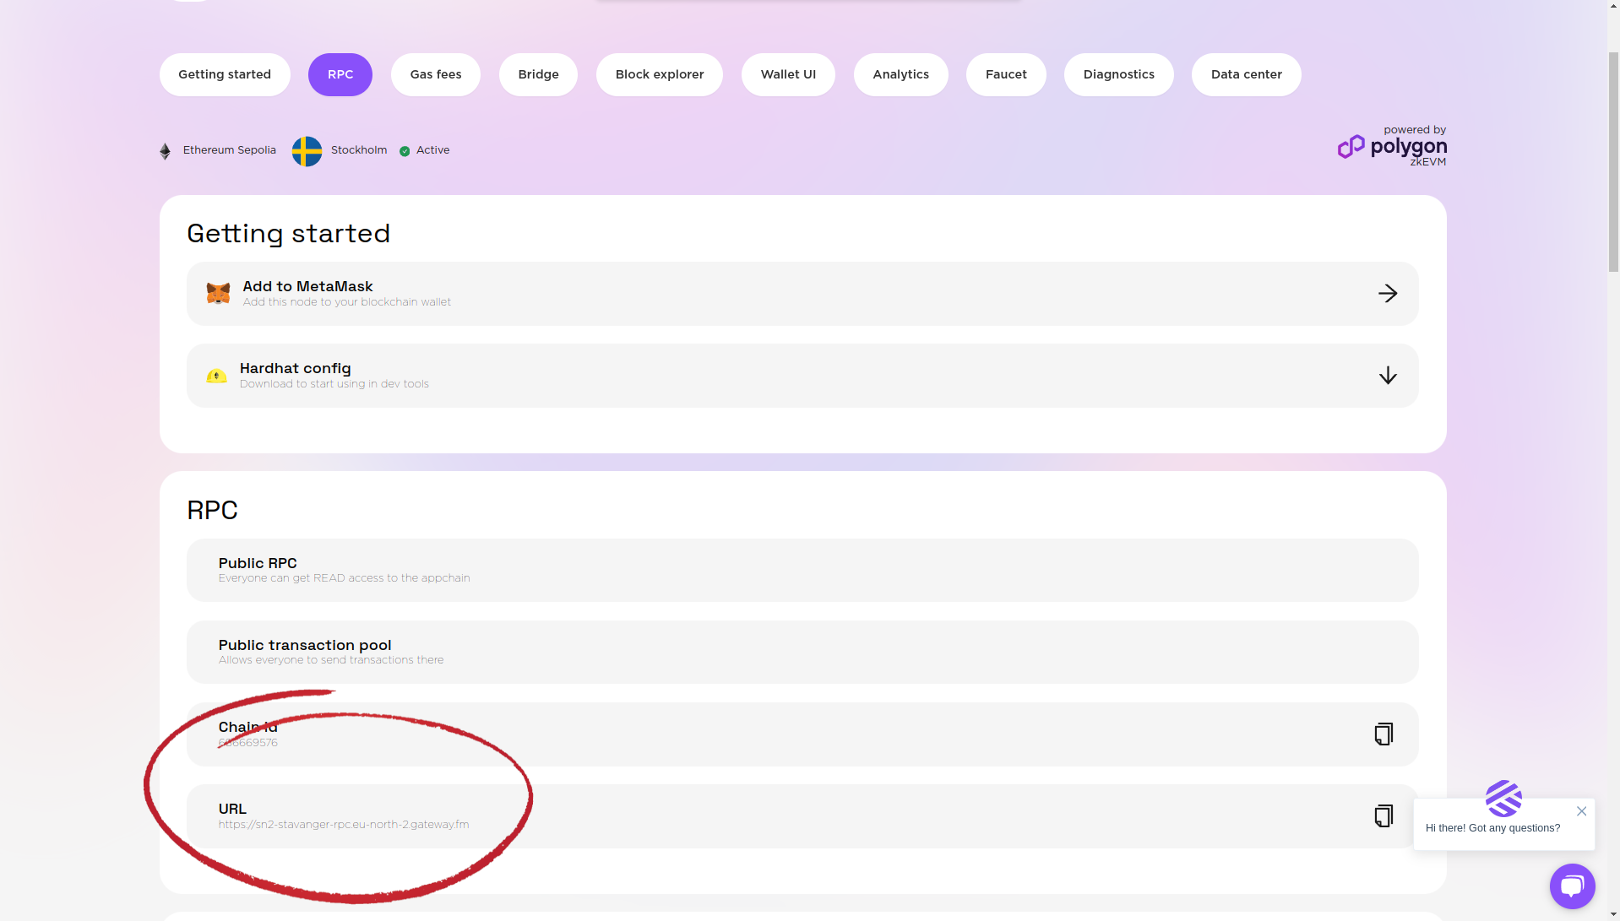This screenshot has height=921, width=1620.
Task: Click the MetaMask fox icon
Action: (218, 293)
